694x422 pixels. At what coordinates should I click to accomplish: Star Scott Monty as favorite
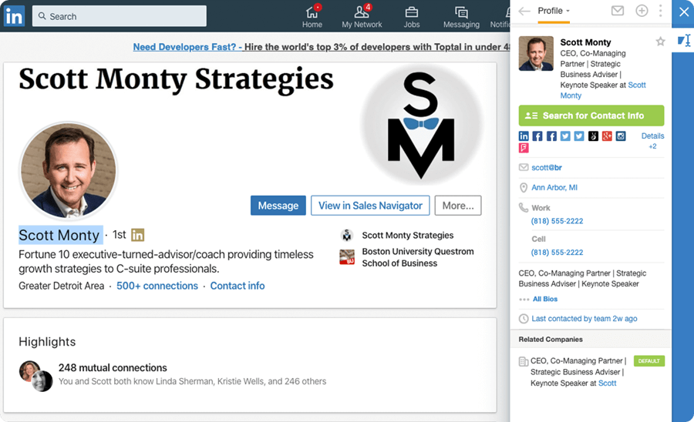(660, 42)
